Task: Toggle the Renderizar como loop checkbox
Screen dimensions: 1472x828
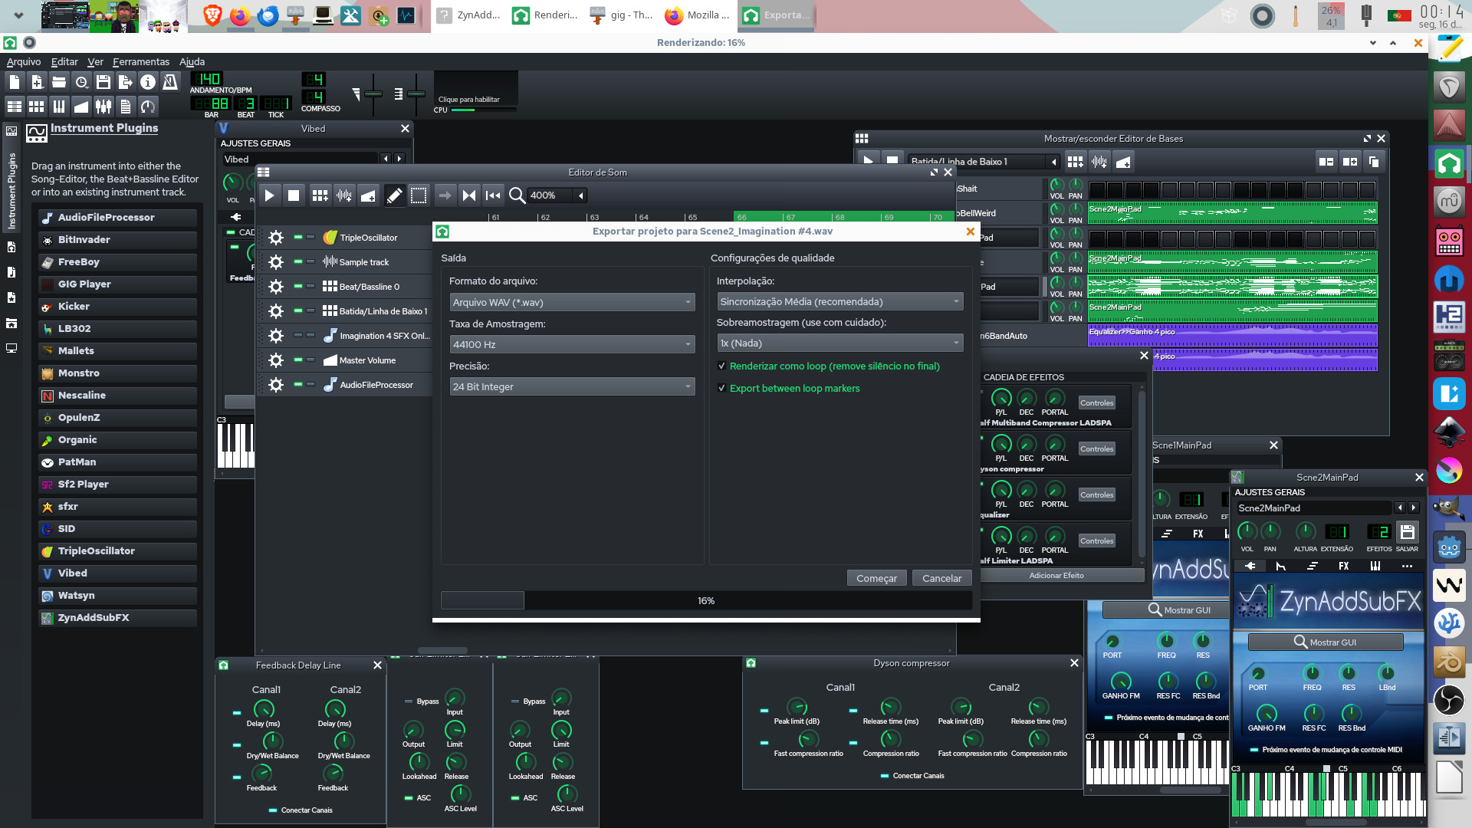Action: click(721, 366)
